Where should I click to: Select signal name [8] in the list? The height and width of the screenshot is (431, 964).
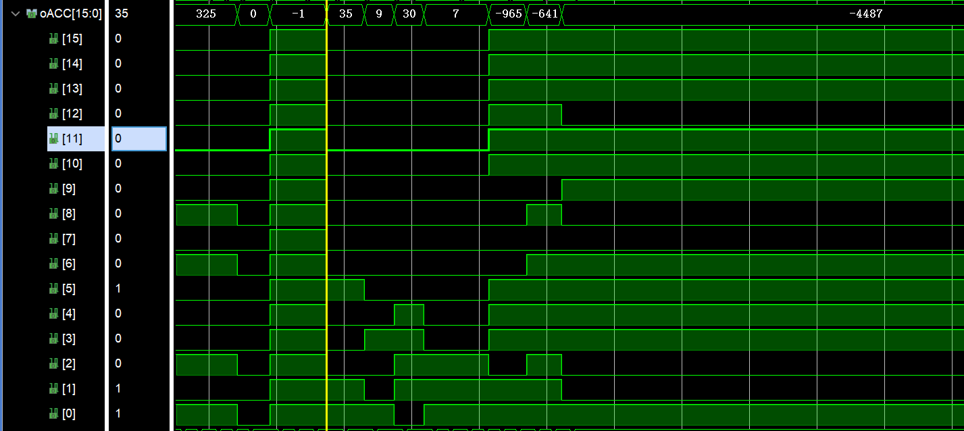[x=69, y=214]
